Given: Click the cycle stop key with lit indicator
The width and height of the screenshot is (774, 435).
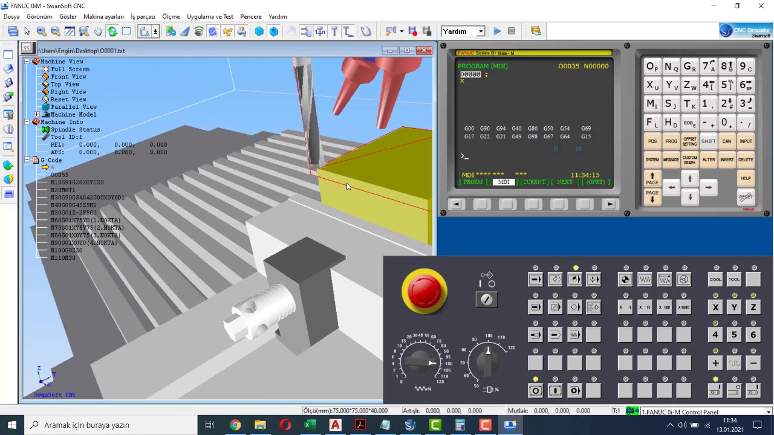Looking at the screenshot, I should 536,391.
